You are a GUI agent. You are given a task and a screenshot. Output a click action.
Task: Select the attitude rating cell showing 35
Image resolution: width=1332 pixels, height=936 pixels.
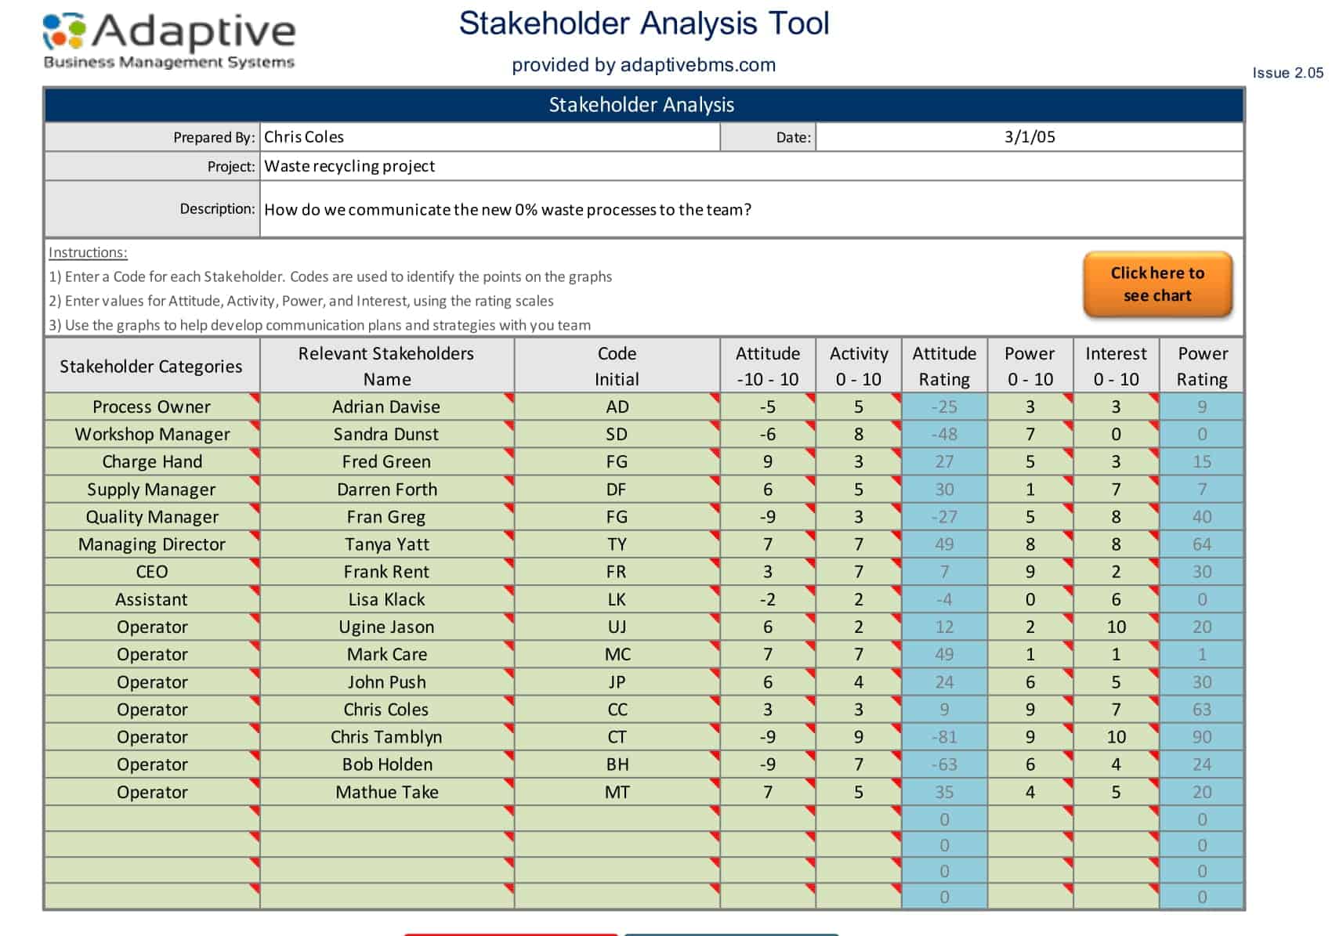coord(944,793)
